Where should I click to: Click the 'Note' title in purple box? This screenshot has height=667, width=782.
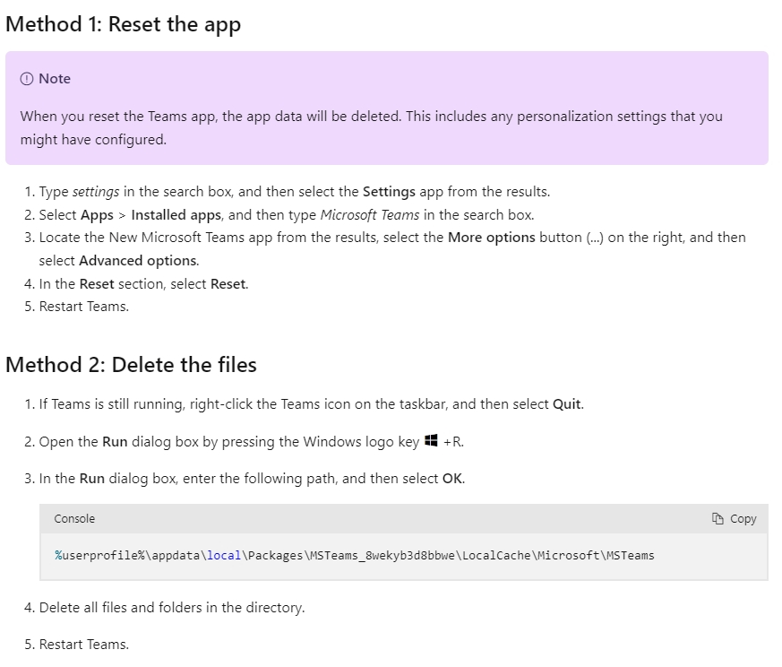[x=55, y=79]
